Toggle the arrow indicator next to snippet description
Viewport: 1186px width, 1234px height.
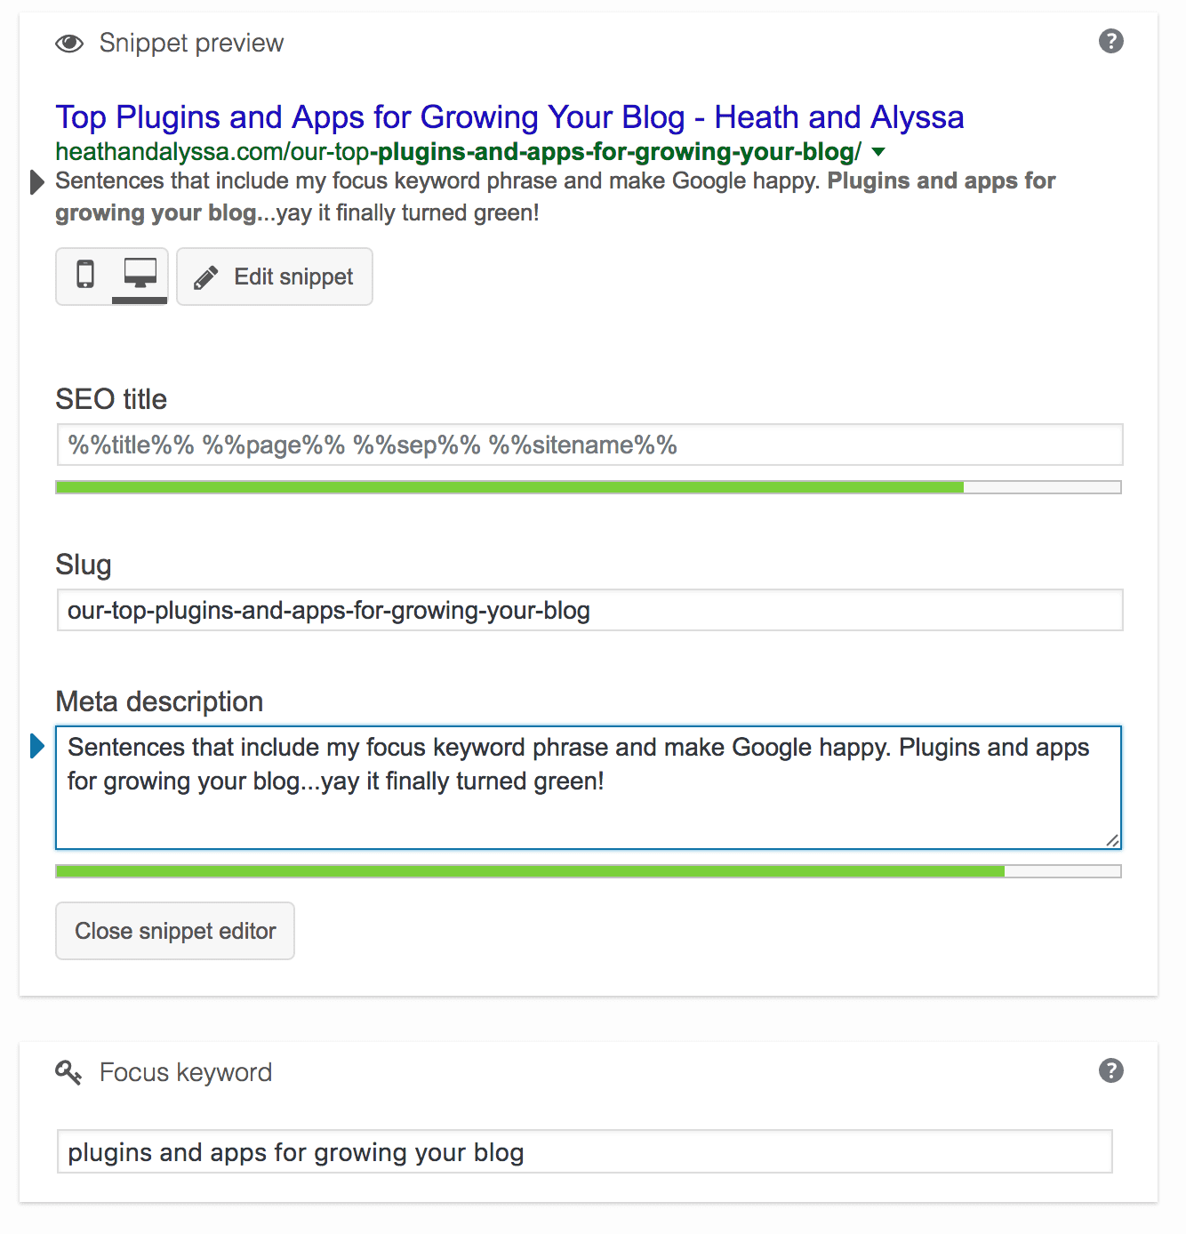click(x=36, y=182)
